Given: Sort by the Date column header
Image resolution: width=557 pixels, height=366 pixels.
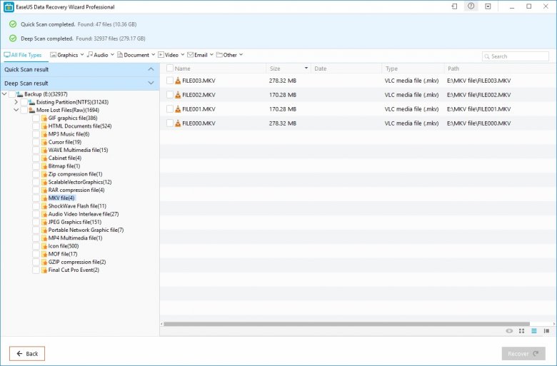Looking at the screenshot, I should [346, 68].
